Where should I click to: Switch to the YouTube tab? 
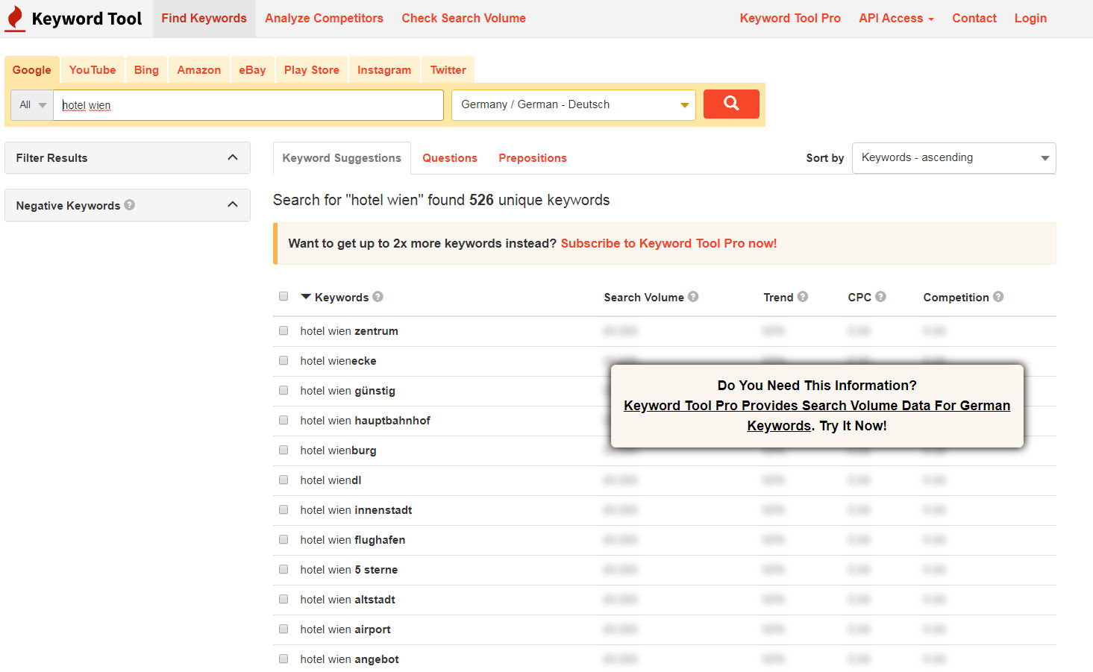point(93,70)
